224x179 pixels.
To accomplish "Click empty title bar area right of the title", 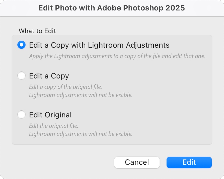I will (x=205, y=8).
